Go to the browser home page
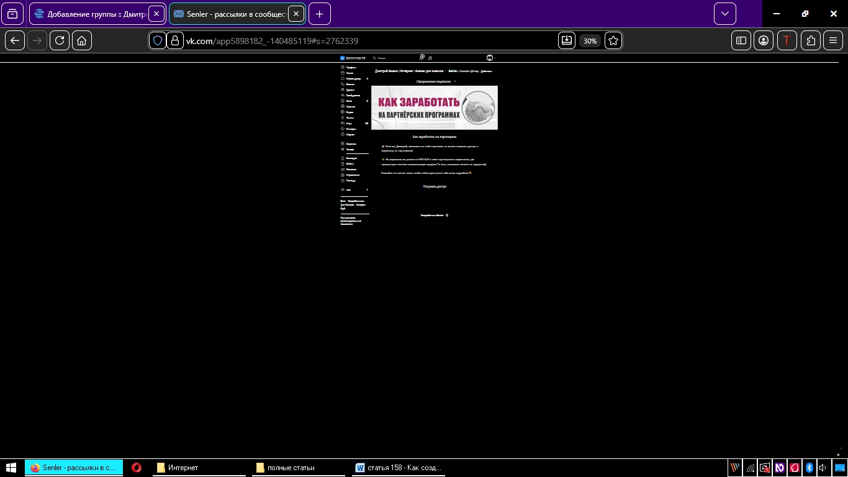This screenshot has height=477, width=848. pos(82,40)
